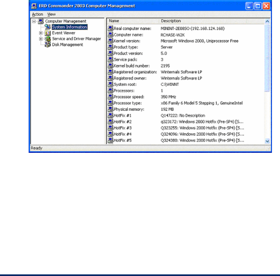Click the '350 MHz' description value

point(168,97)
